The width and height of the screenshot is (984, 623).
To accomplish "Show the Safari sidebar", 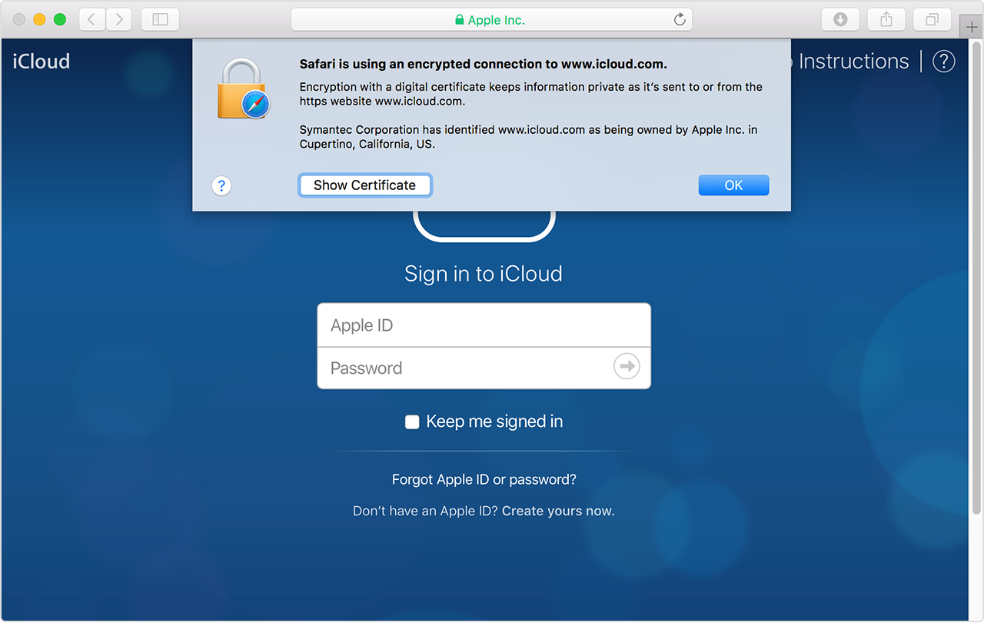I will (160, 19).
